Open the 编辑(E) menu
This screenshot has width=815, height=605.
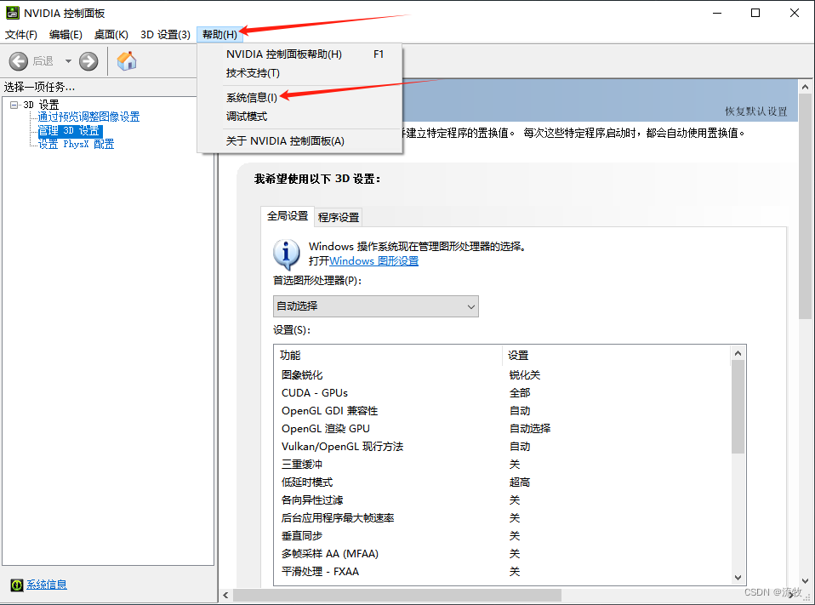click(x=66, y=34)
